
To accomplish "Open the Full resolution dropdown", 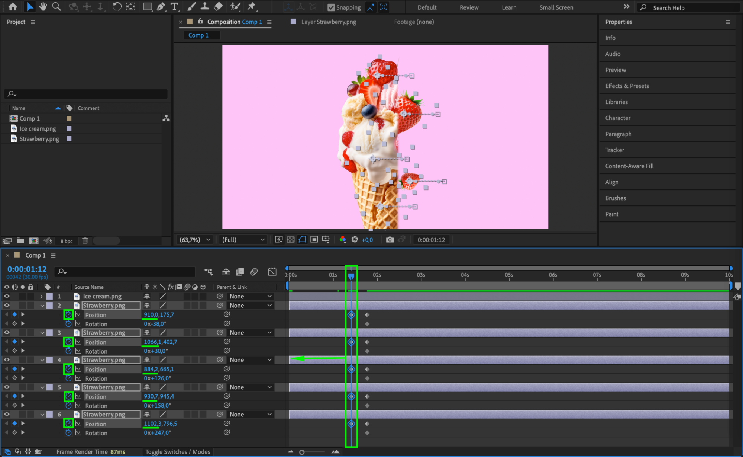I will click(243, 240).
